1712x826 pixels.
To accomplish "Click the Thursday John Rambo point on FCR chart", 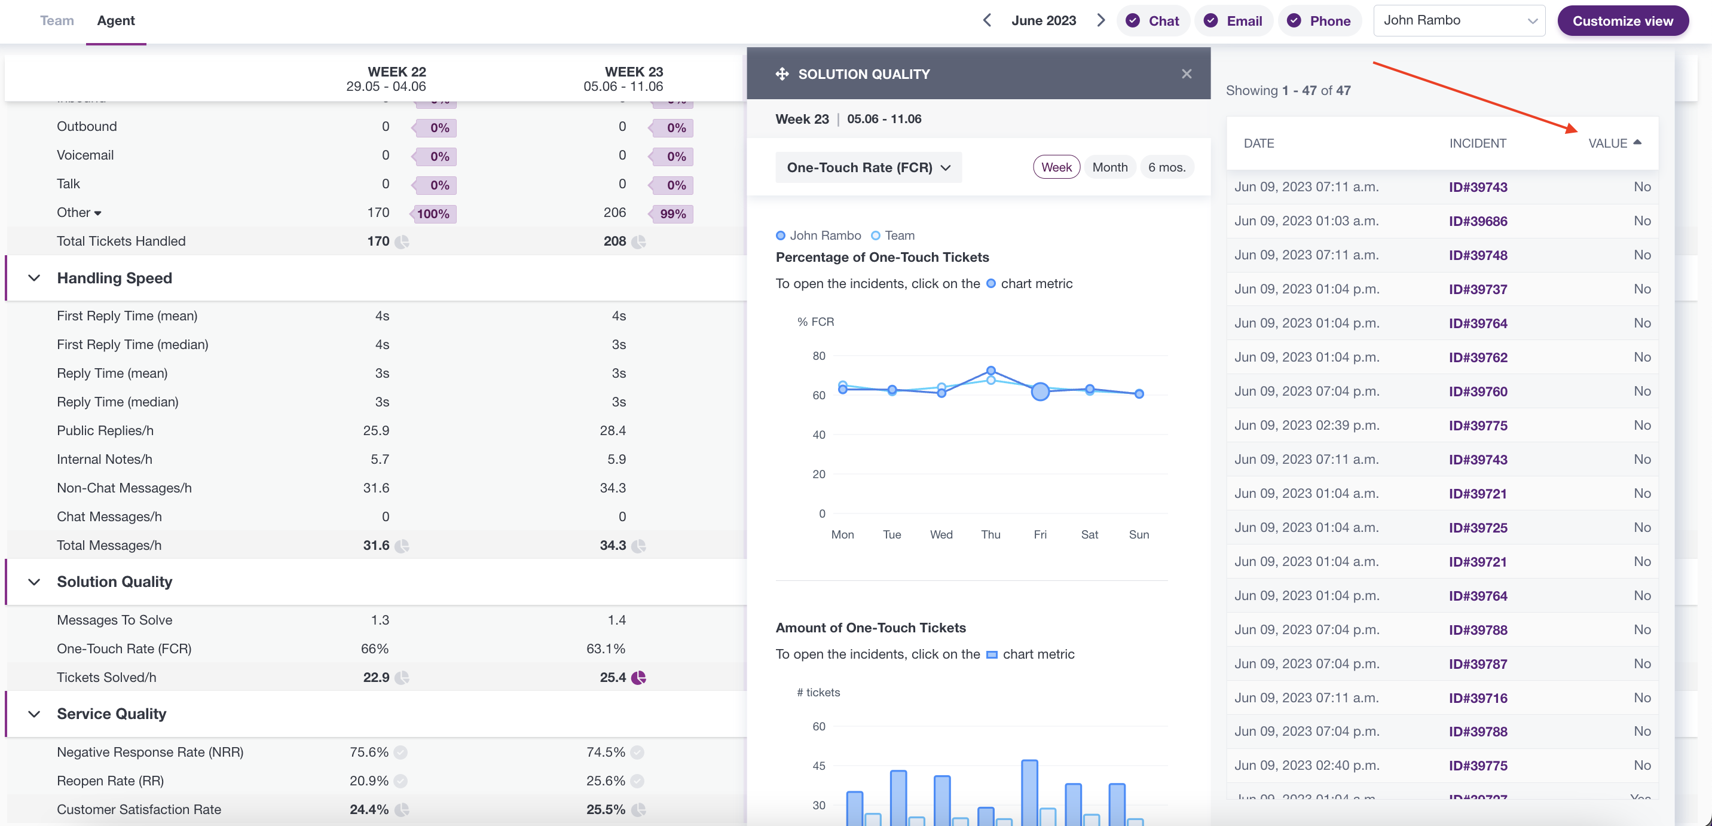I will pos(990,371).
